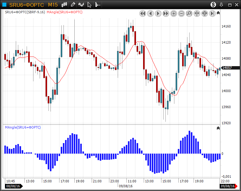Click the dollar sign trade icon
This screenshot has width=241, height=191.
pos(213,5)
